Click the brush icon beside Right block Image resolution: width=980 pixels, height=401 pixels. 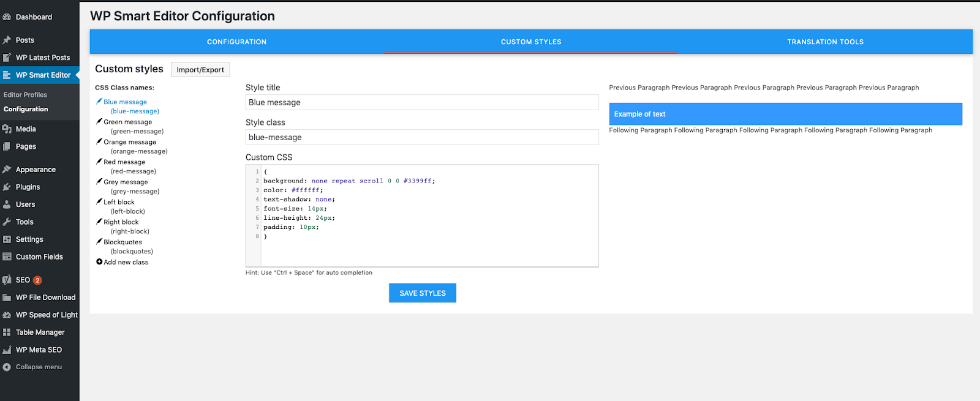pos(99,222)
